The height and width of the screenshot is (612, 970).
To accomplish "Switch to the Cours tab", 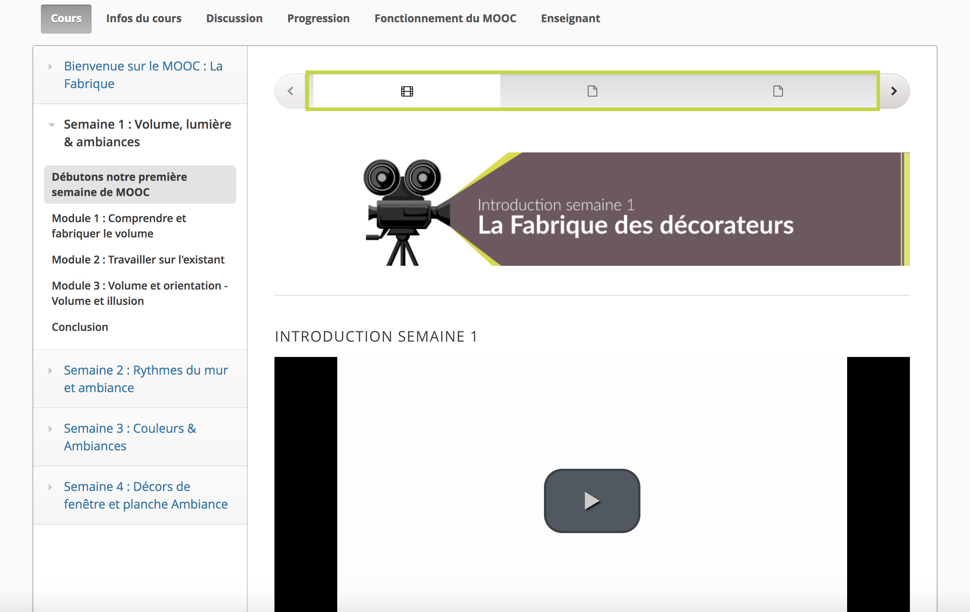I will tap(66, 18).
